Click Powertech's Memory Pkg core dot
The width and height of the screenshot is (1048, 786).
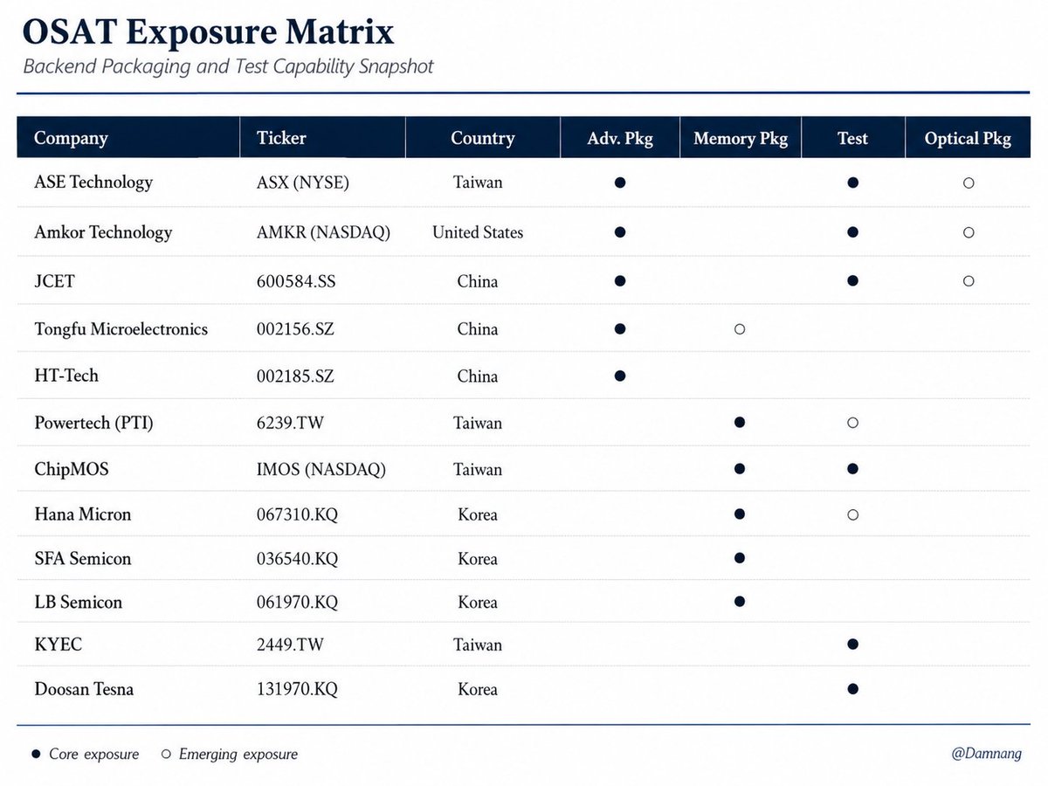[x=740, y=422]
